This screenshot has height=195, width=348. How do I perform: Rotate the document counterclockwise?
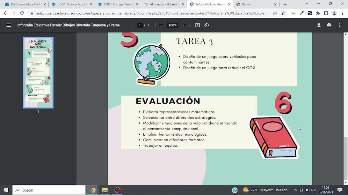(207, 25)
